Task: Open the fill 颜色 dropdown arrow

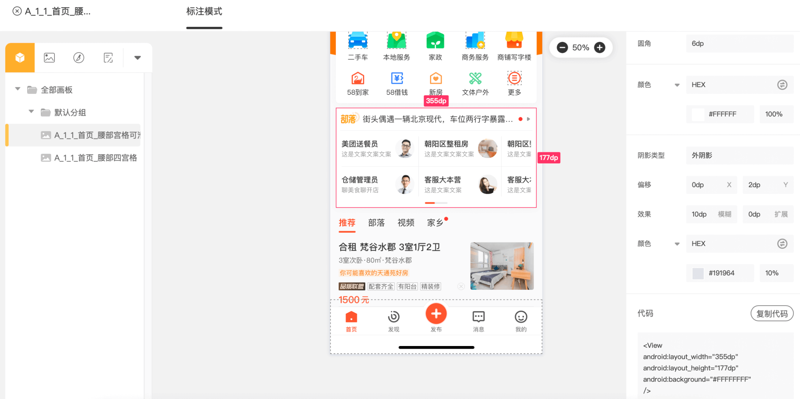Action: (677, 85)
